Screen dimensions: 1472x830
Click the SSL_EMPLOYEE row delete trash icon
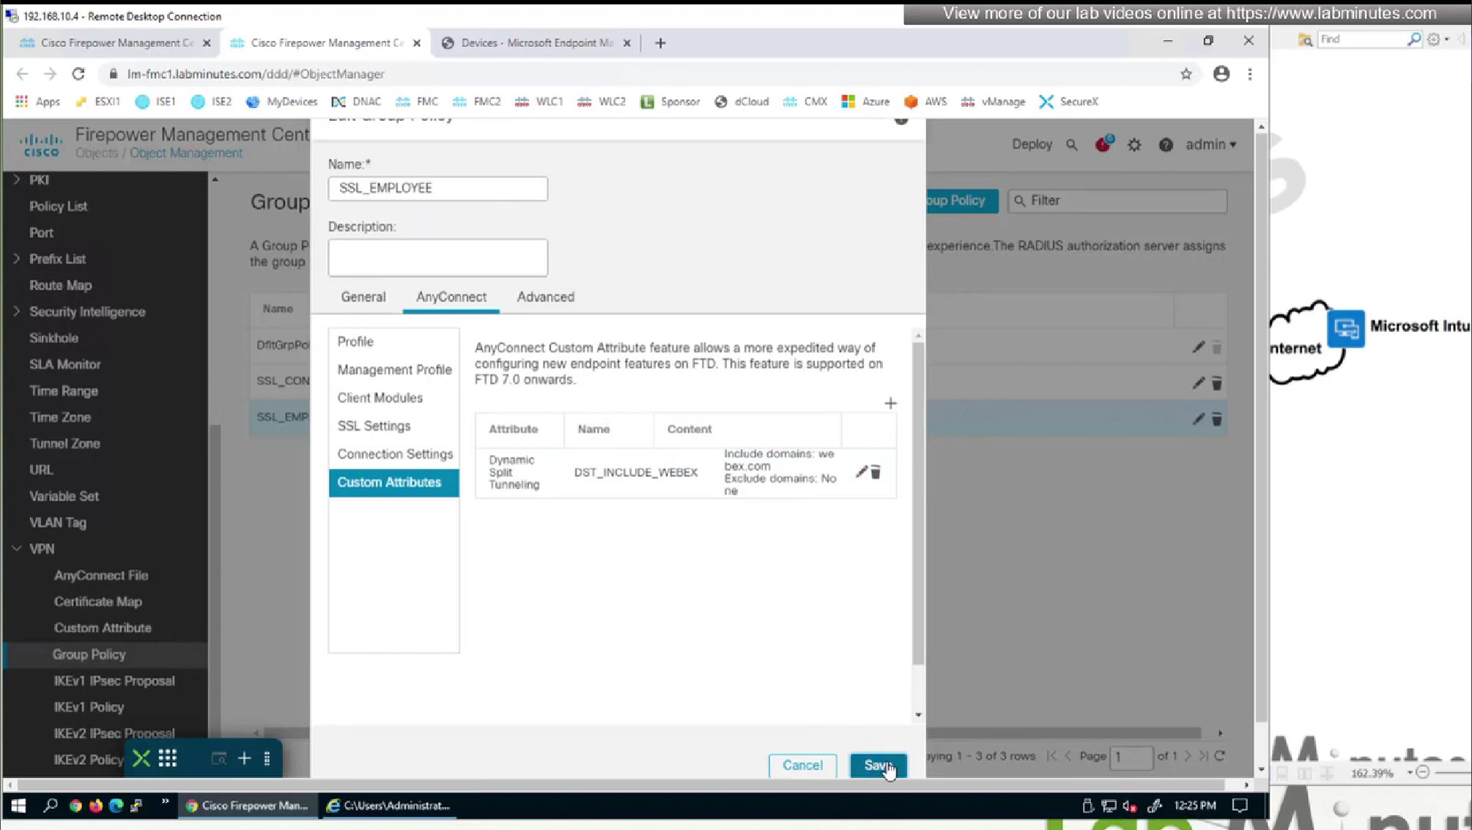(x=1217, y=419)
